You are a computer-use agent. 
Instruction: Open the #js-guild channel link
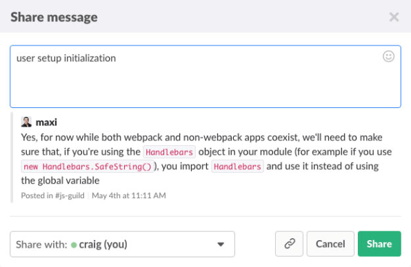[70, 195]
